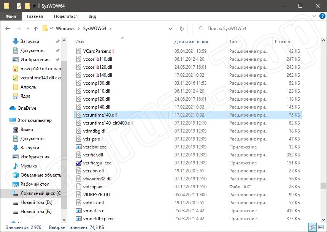Click navigation pane scroll up arrow
This screenshot has width=327, height=232.
(64, 40)
